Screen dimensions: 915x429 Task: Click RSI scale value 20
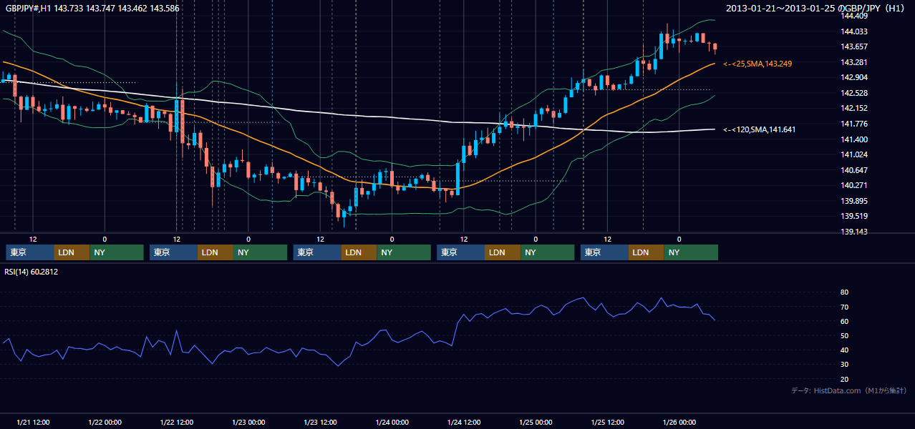click(845, 380)
